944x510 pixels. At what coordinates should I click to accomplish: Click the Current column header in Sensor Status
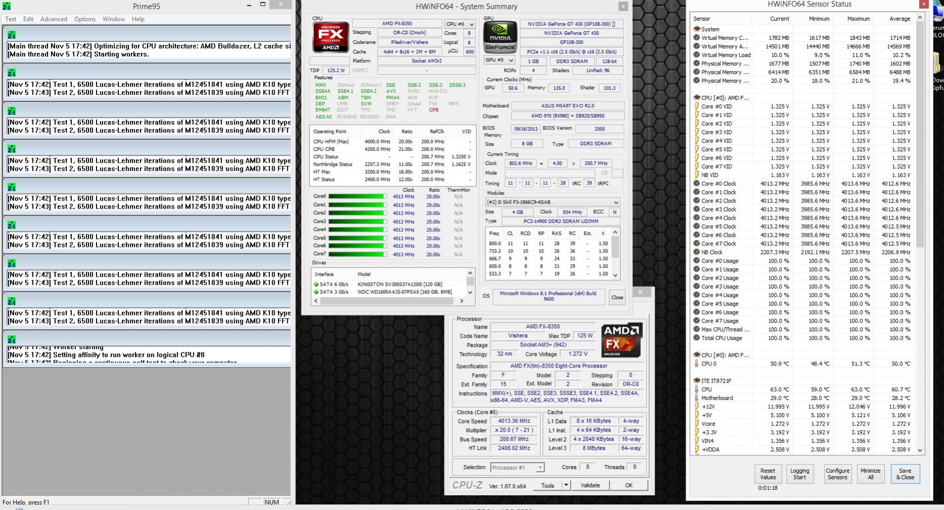pos(779,19)
